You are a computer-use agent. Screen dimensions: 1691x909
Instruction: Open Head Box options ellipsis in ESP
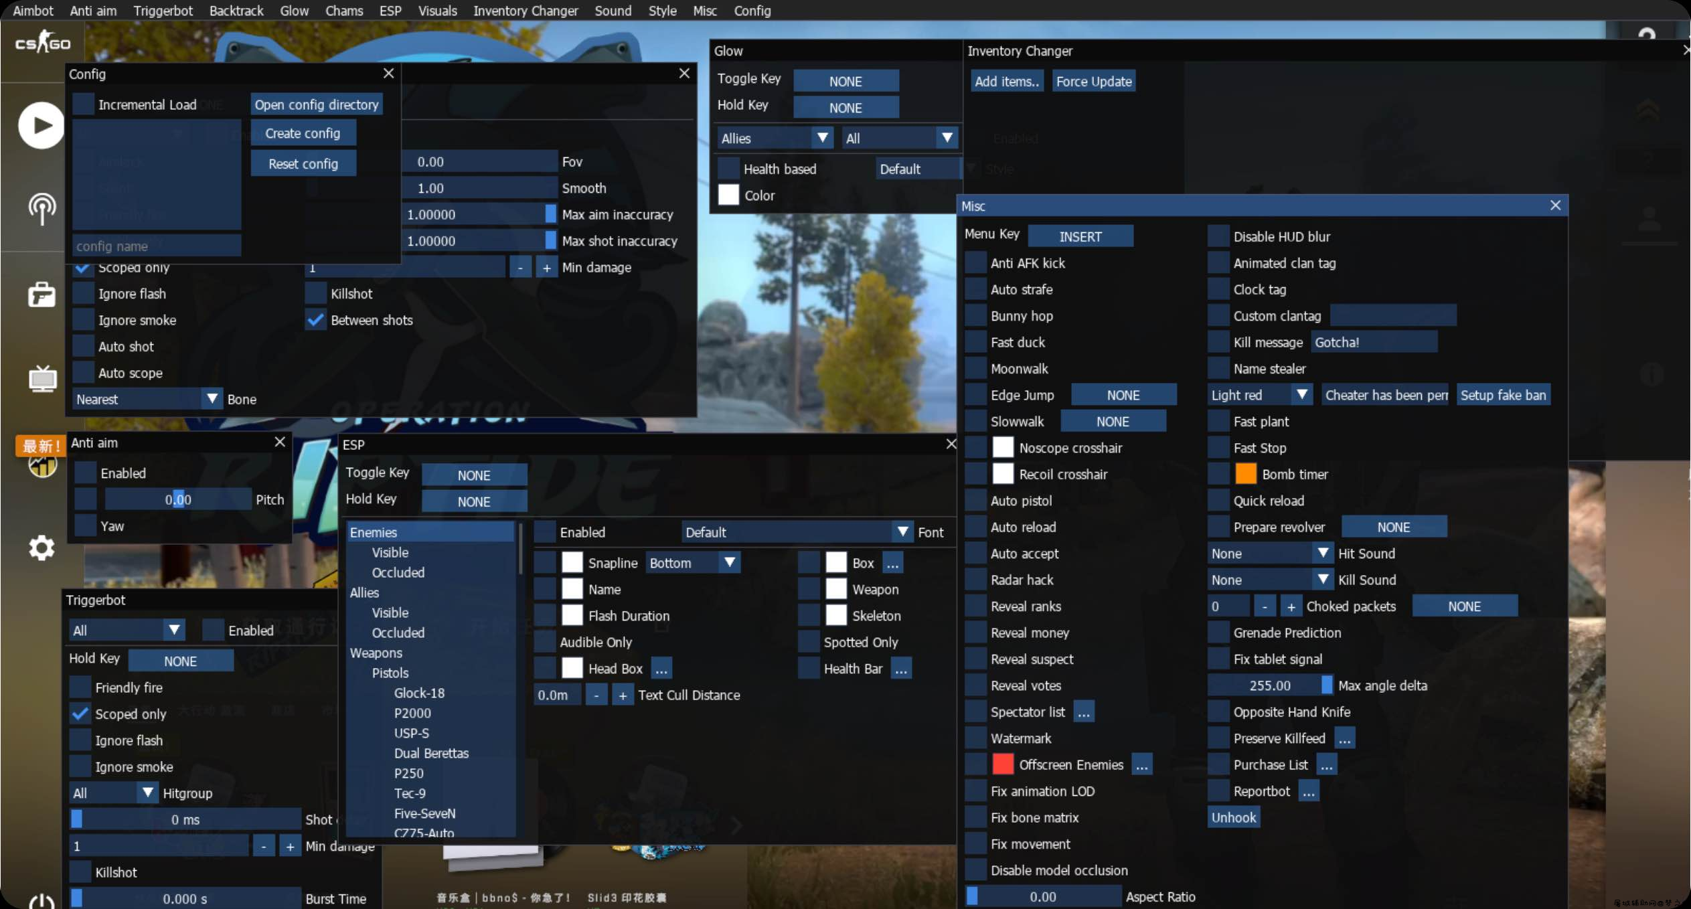point(661,669)
